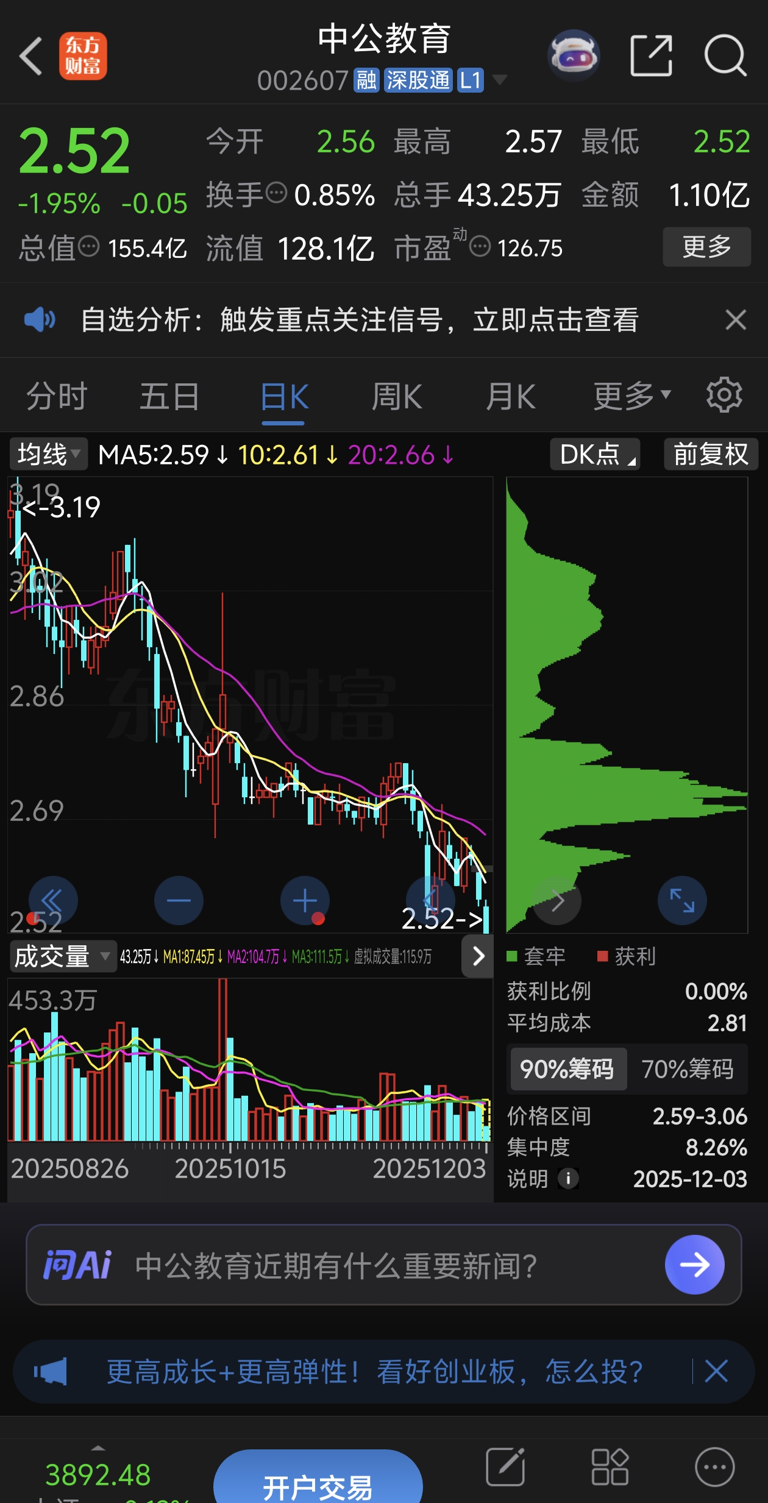
Task: Close the 创业板 promo banner
Action: 716,1371
